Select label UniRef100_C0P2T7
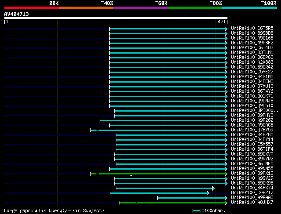 point(252,193)
